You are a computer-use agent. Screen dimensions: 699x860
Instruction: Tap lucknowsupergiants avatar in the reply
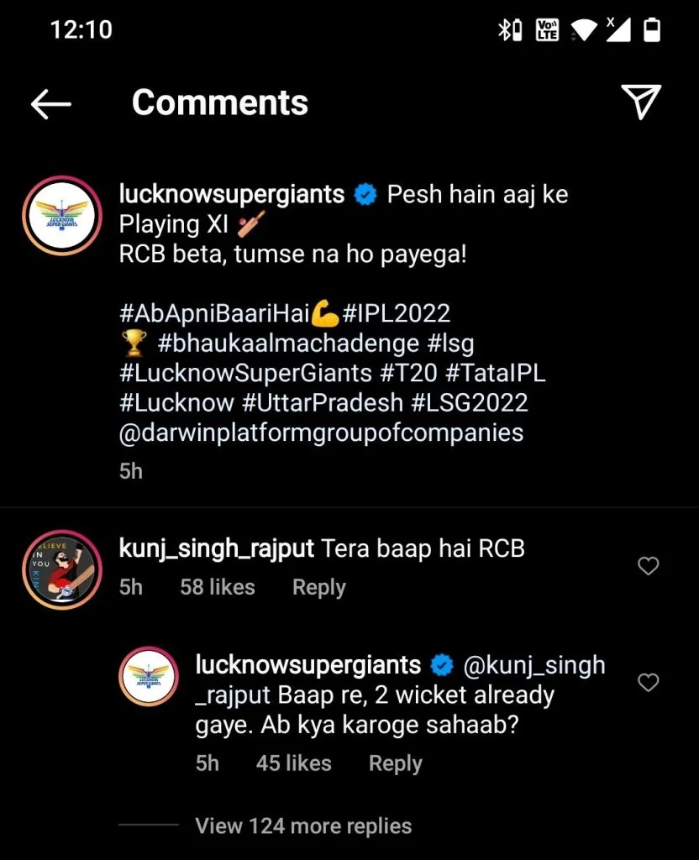click(148, 676)
